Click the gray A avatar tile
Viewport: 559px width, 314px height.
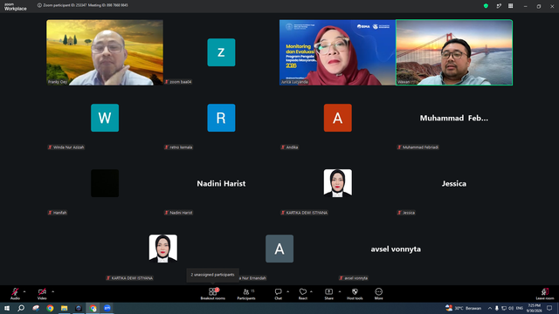tap(279, 249)
